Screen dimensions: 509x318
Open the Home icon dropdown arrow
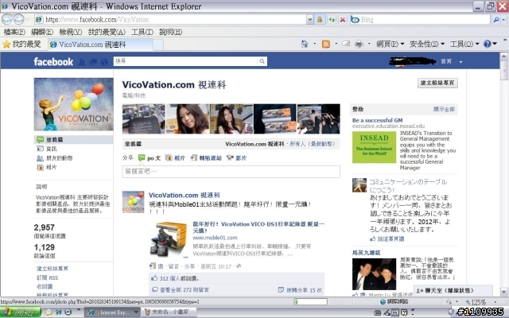(315, 44)
